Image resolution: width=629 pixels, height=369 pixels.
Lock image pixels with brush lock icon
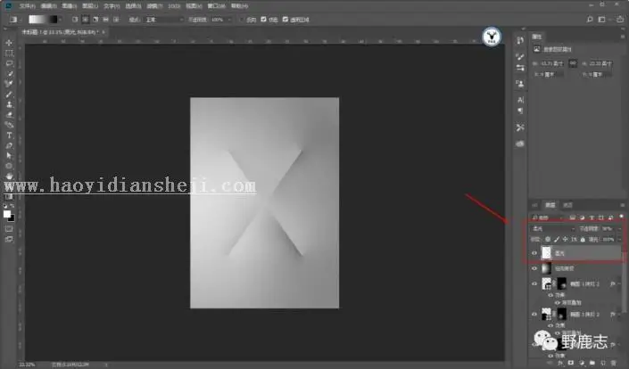coord(557,239)
